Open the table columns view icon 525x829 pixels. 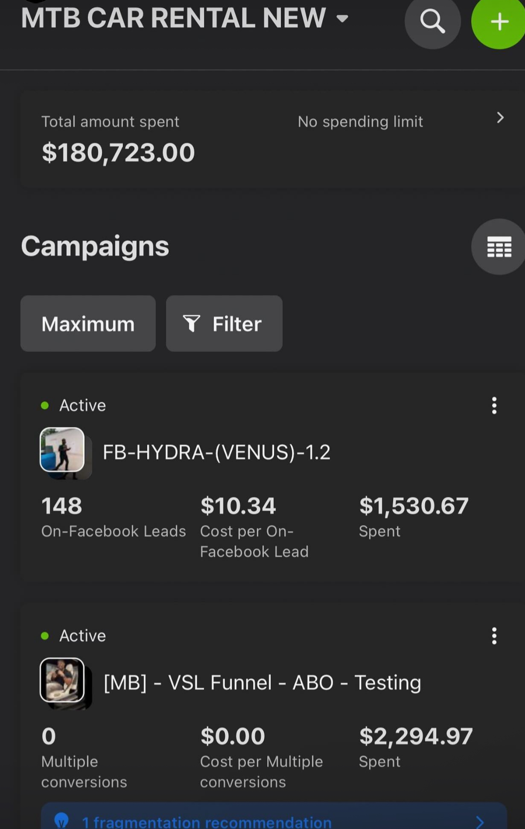tap(499, 247)
